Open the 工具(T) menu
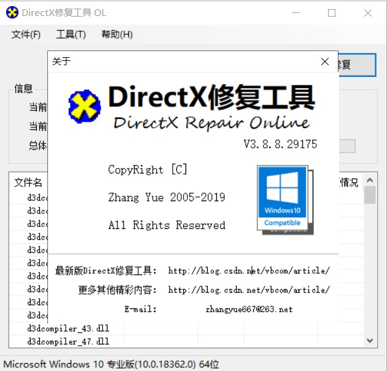387x371 pixels. (x=71, y=34)
